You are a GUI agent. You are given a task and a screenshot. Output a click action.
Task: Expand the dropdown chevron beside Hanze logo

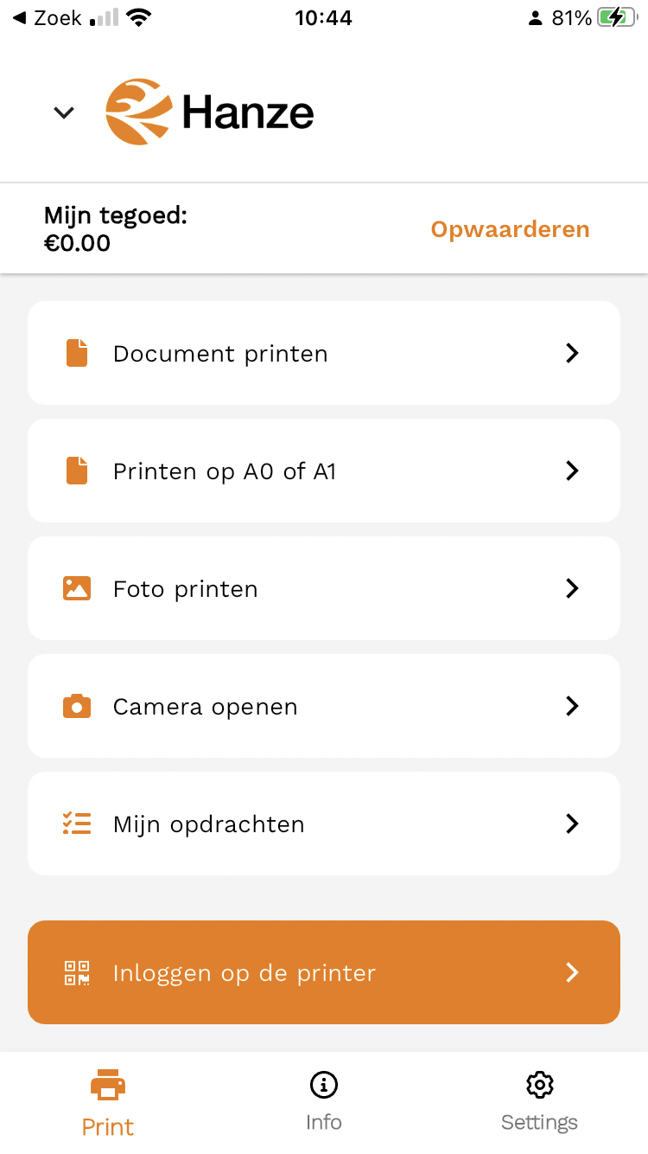[x=64, y=112]
